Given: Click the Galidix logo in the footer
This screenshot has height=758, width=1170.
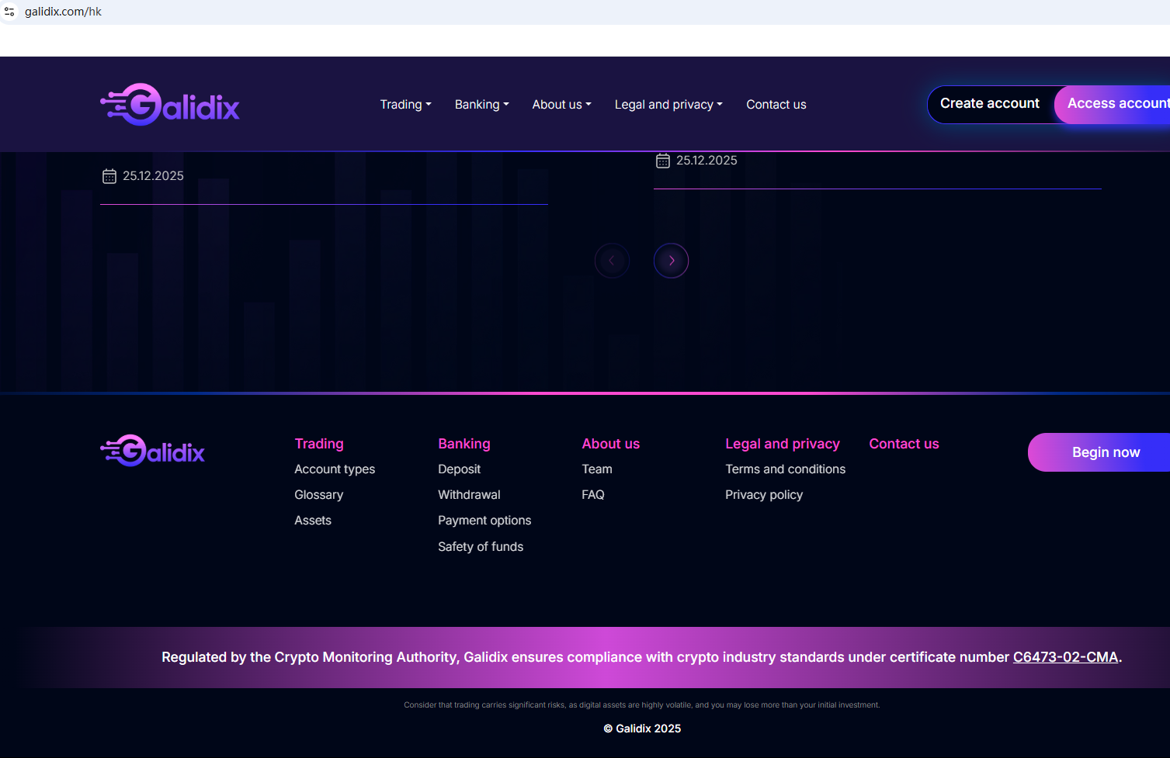Looking at the screenshot, I should click(153, 451).
